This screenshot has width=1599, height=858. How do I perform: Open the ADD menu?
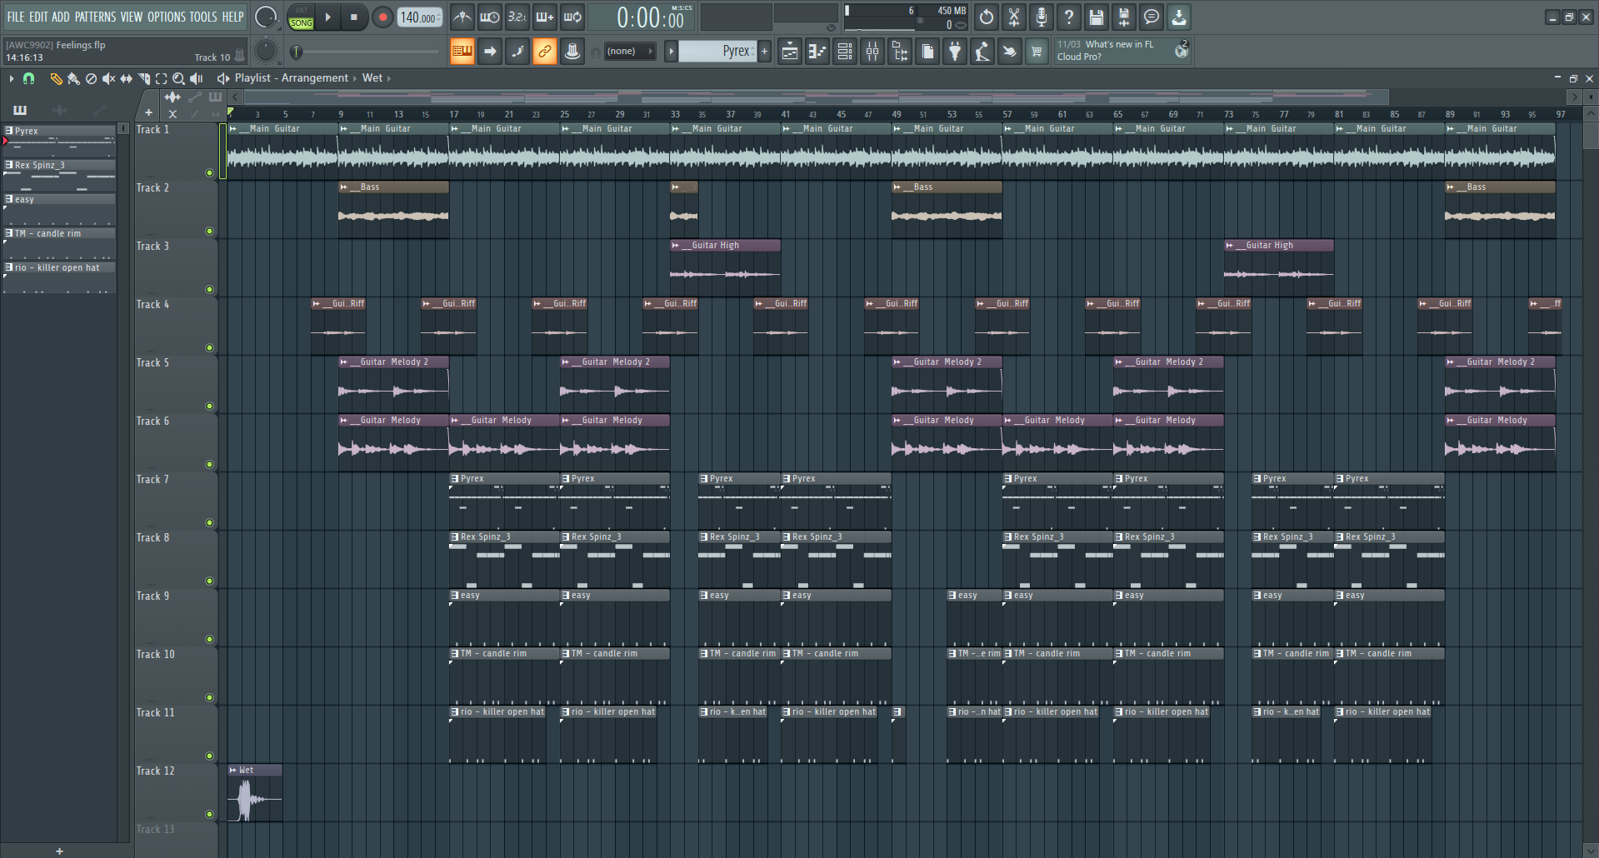61,17
